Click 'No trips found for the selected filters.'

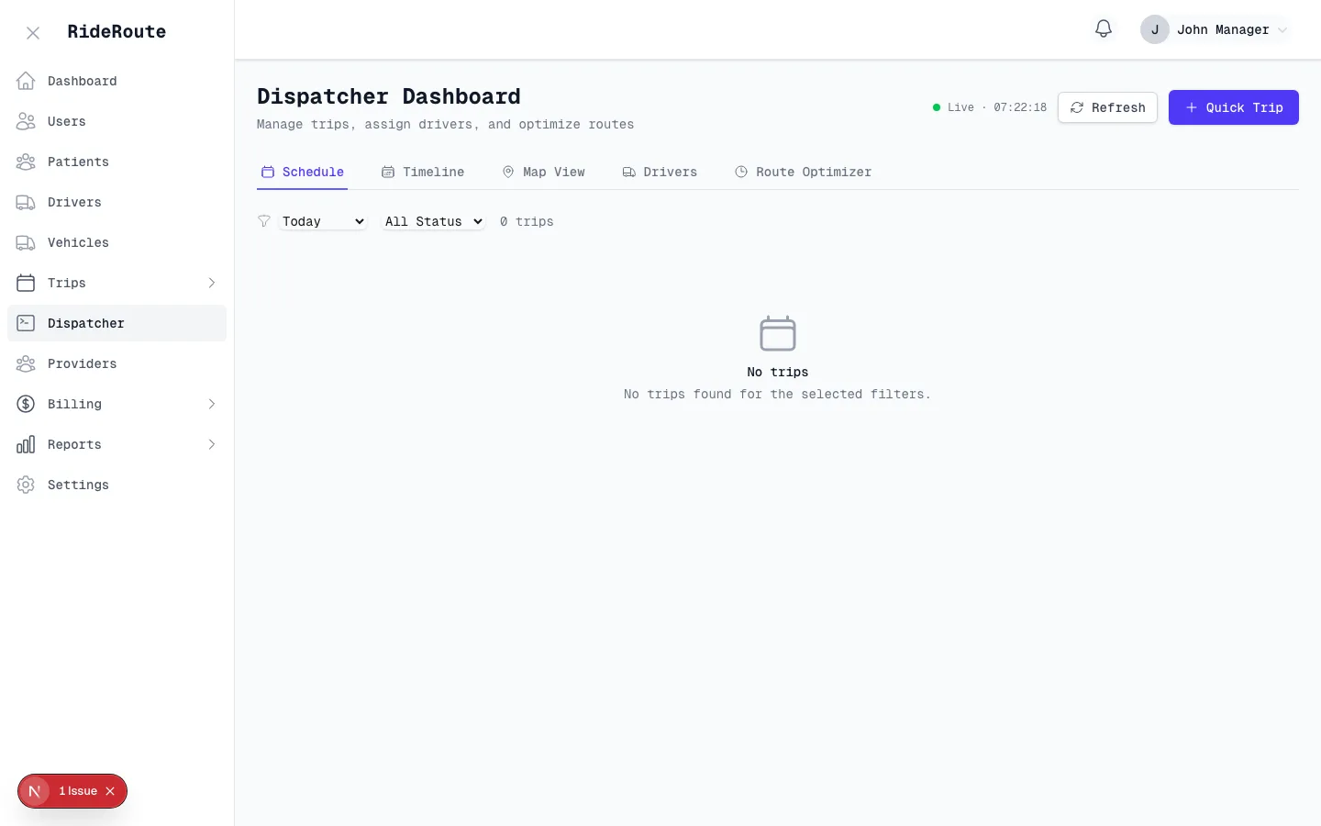point(778,394)
